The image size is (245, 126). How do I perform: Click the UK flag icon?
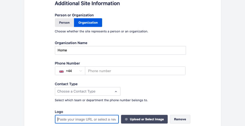pos(61,71)
